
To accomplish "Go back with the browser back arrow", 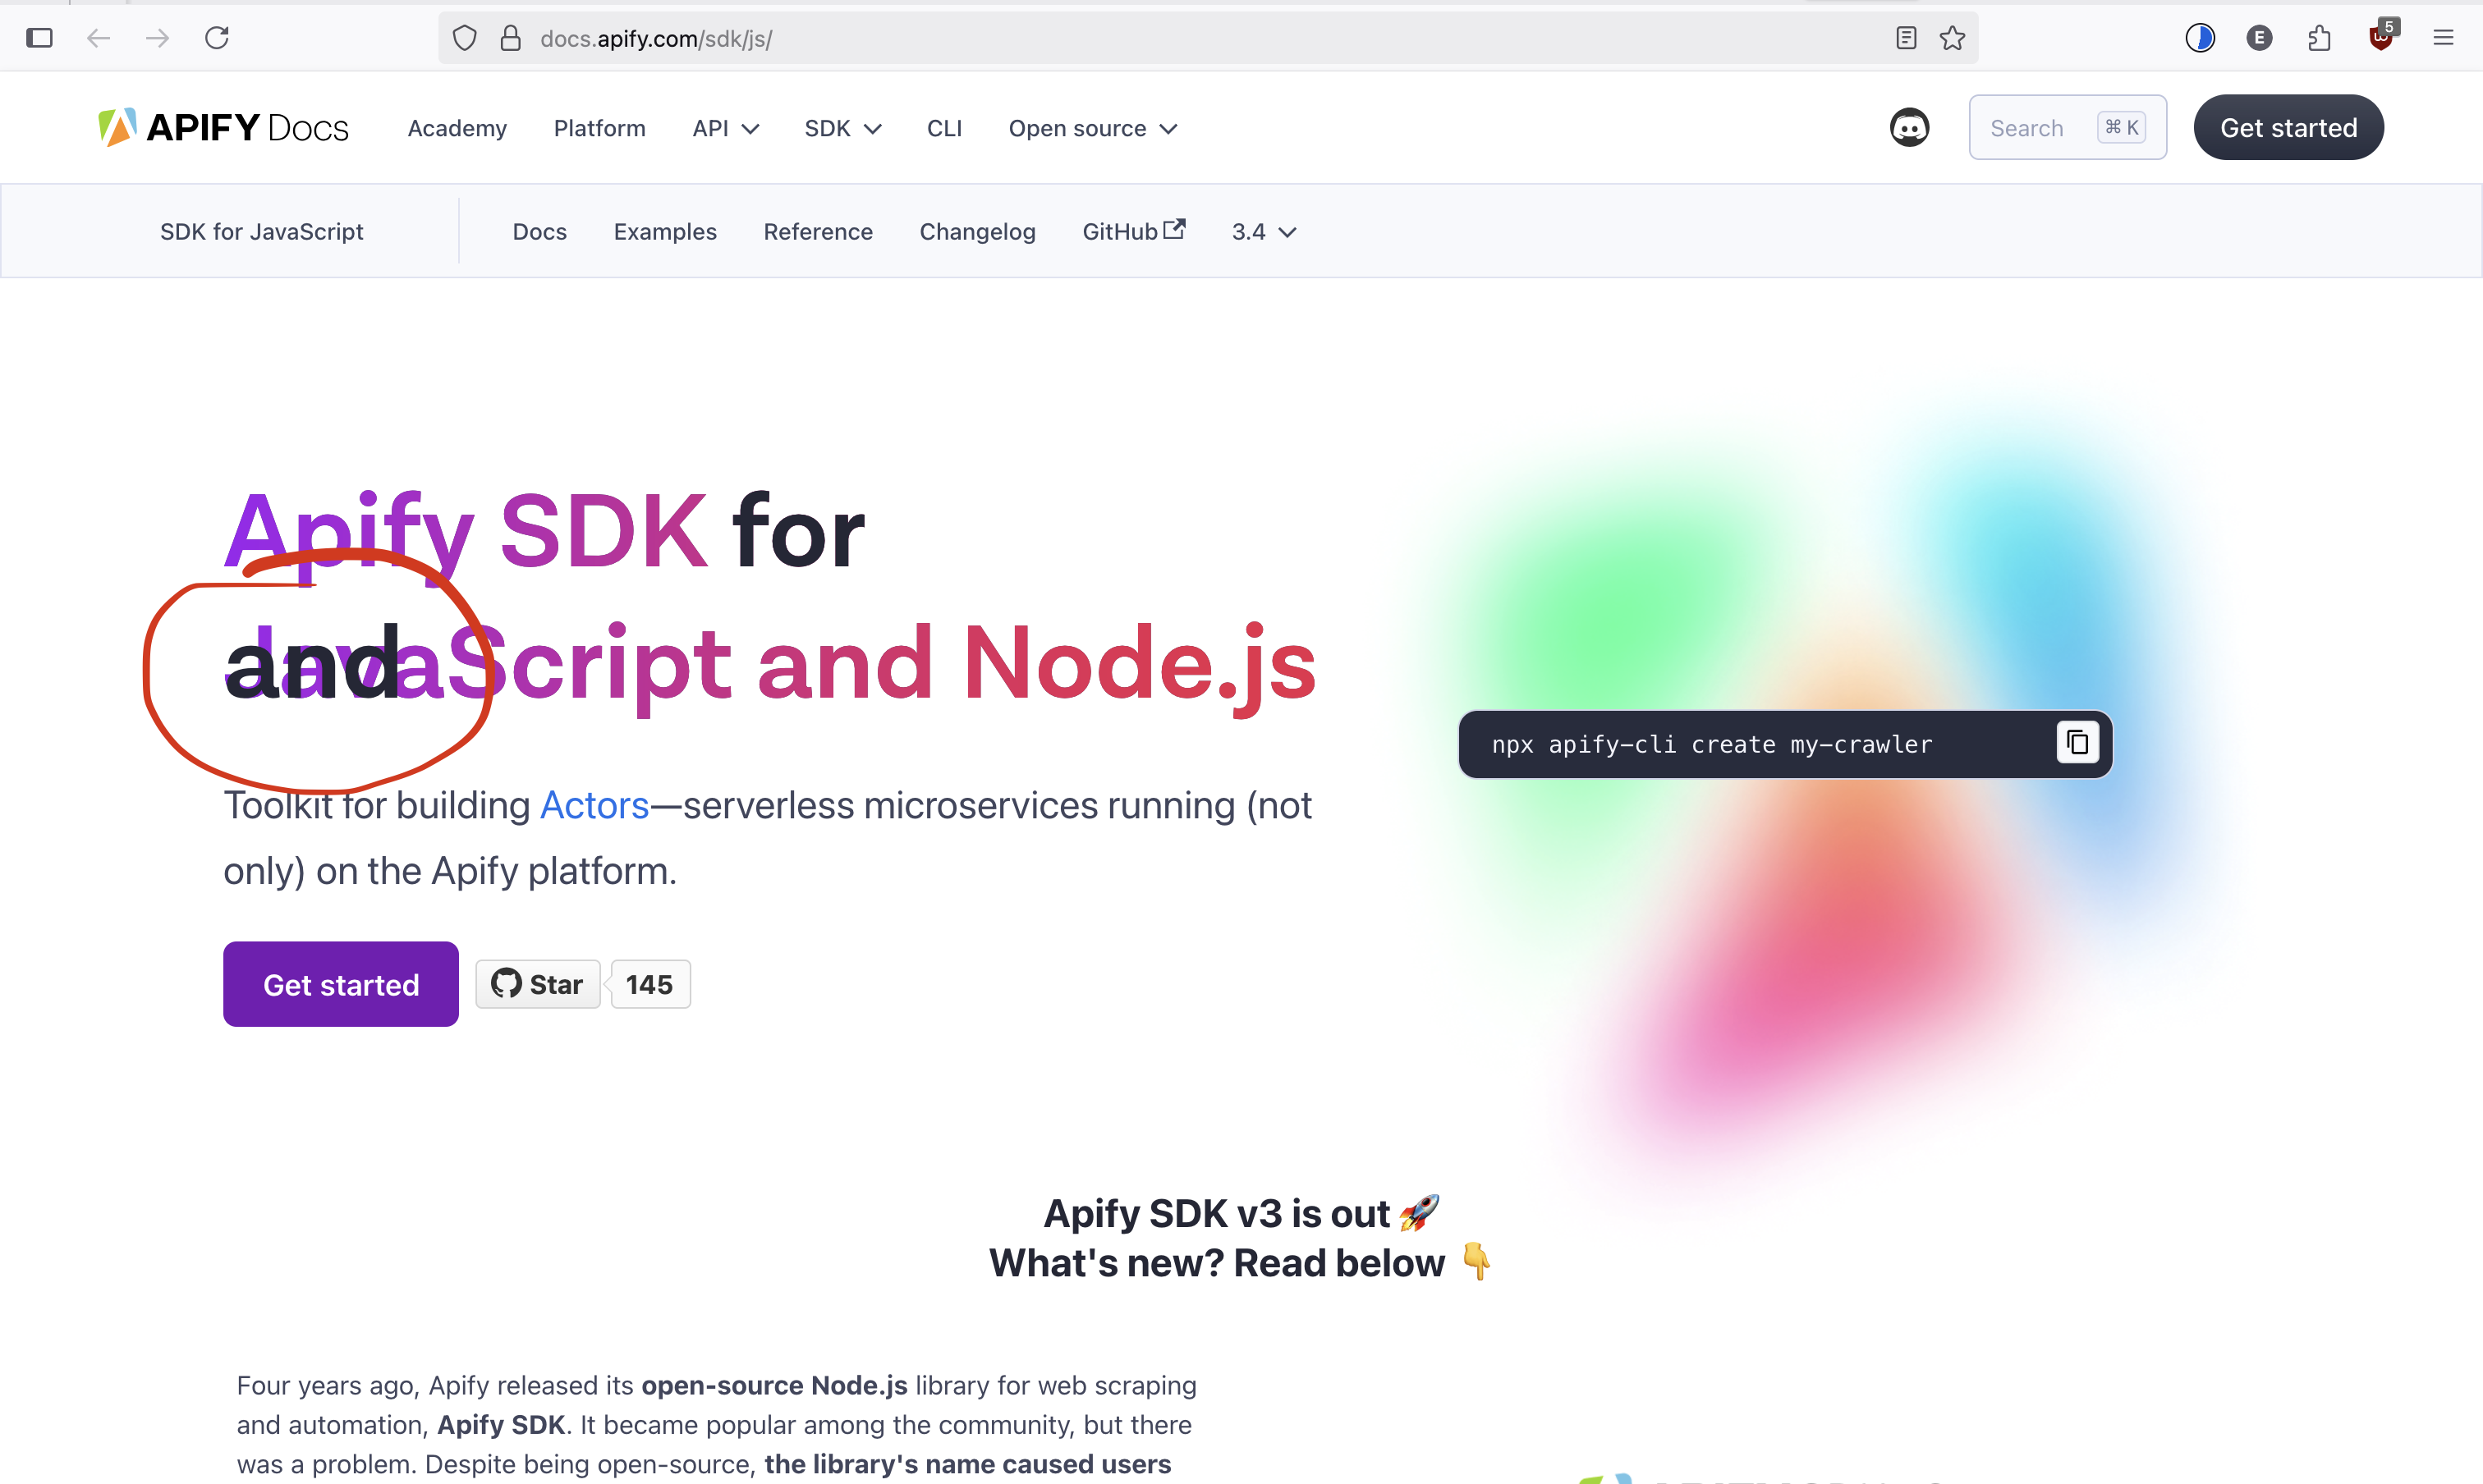I will 98,38.
